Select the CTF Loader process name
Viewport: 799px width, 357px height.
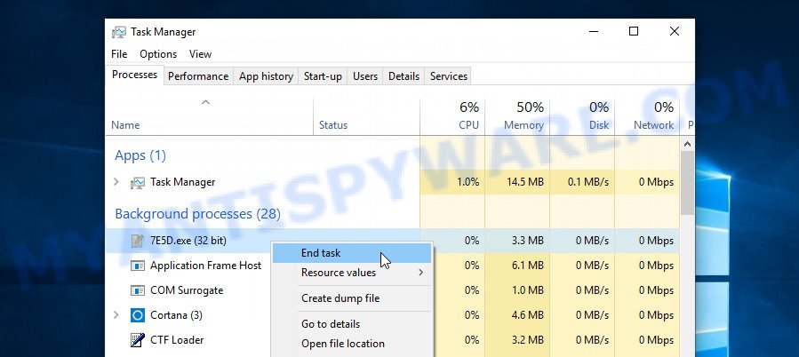[177, 340]
